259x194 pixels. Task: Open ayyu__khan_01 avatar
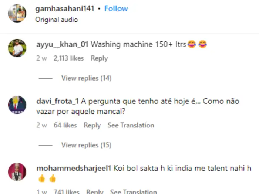(x=17, y=48)
